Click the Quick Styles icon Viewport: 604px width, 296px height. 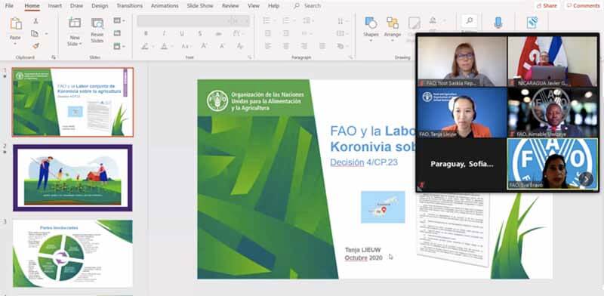[x=414, y=23]
